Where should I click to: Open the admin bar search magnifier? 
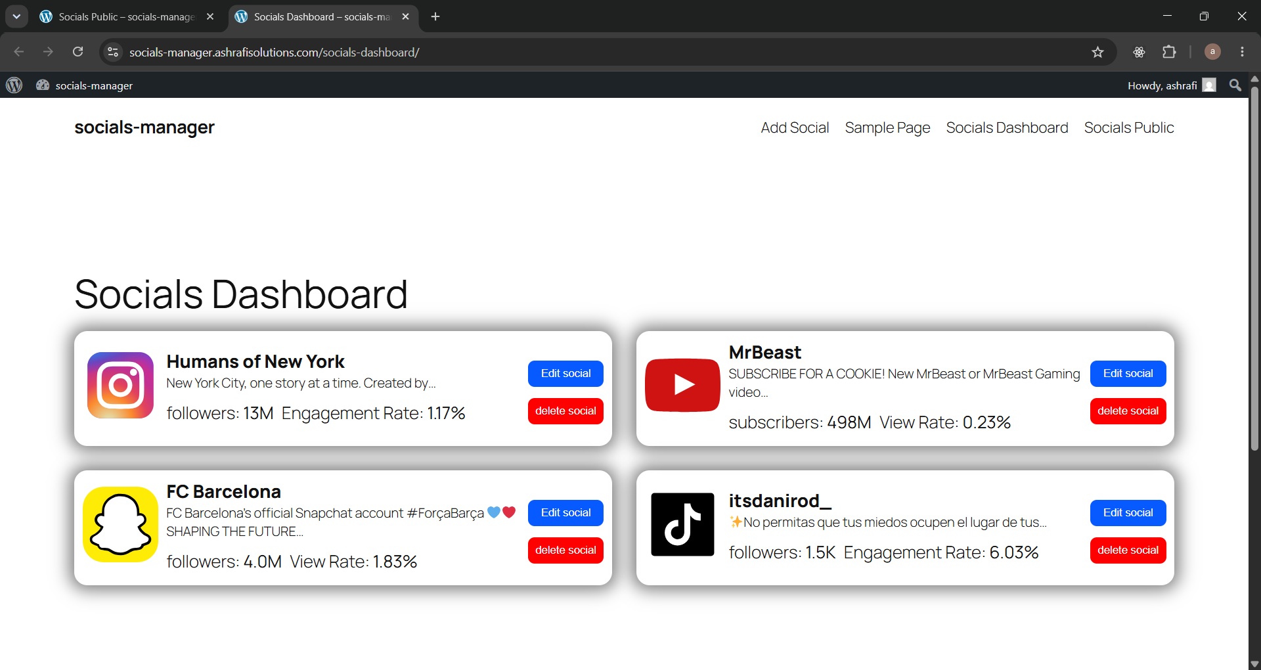point(1235,85)
